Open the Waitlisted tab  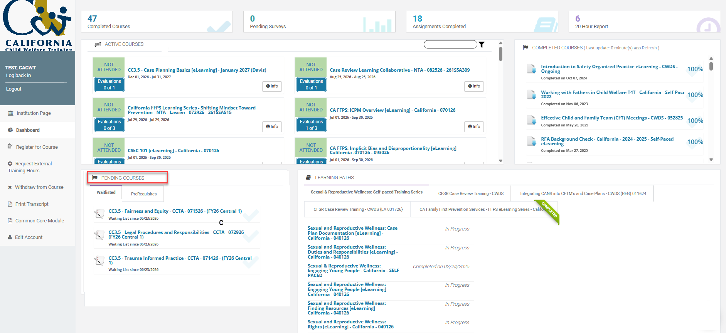[106, 193]
